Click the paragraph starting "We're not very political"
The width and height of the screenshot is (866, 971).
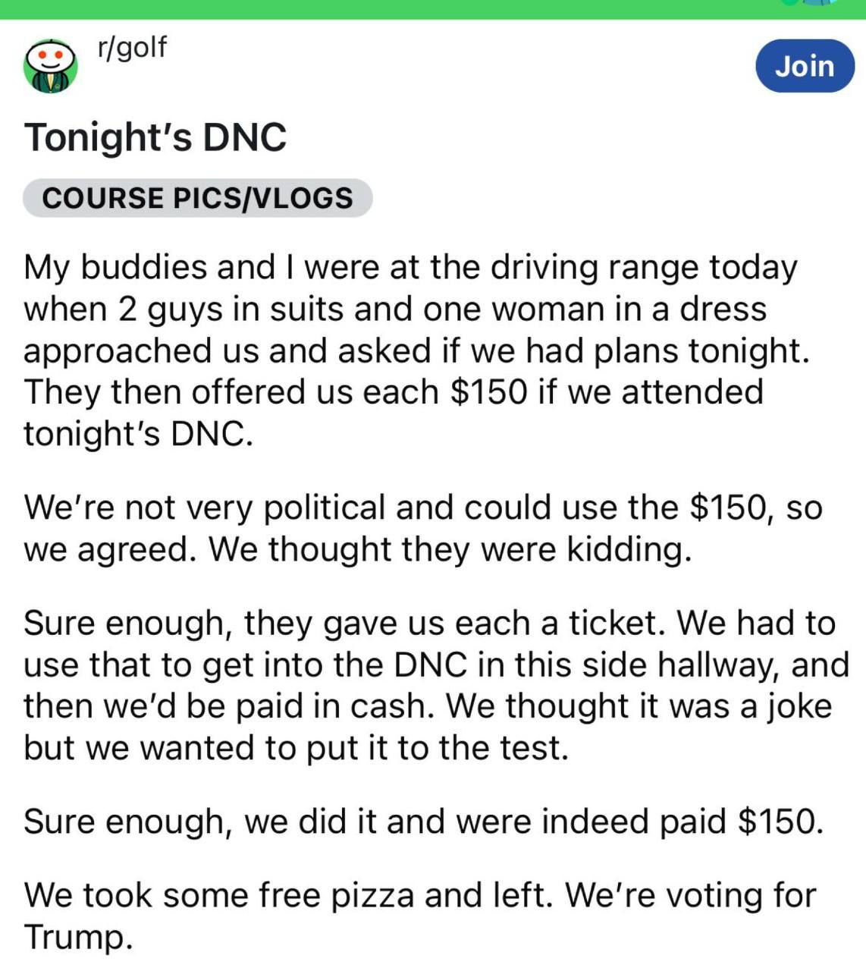(x=422, y=528)
